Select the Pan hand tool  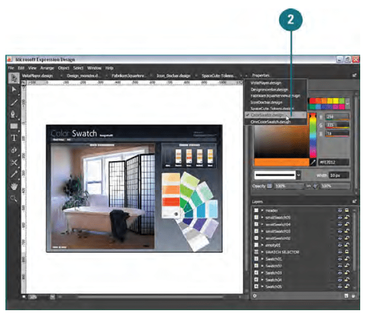(x=14, y=186)
